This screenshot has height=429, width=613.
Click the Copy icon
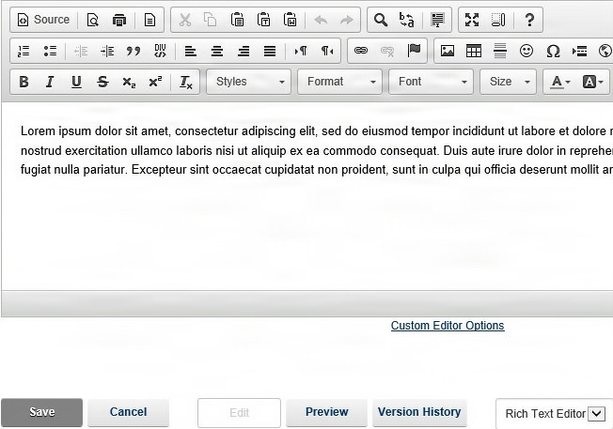point(211,20)
